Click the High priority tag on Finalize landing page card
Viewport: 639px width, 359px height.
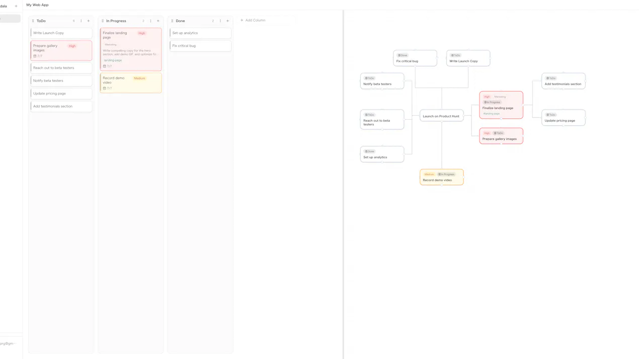(x=142, y=33)
